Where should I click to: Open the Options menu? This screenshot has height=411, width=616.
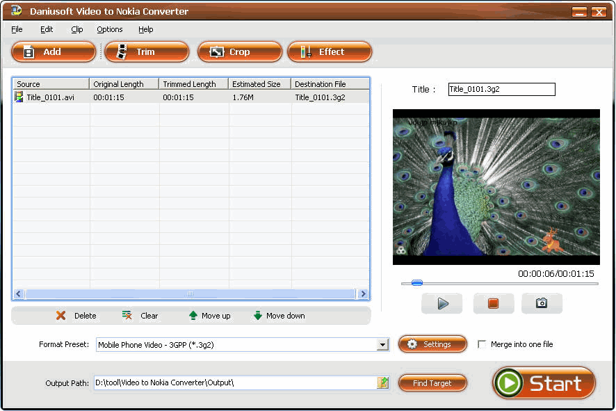110,29
